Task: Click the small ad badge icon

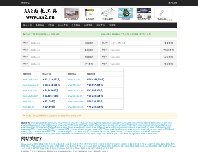Action: pos(168,20)
